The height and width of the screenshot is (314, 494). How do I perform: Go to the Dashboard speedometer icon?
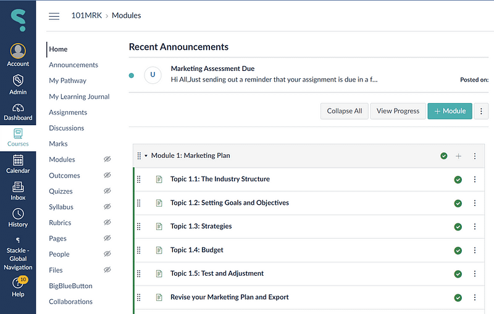tap(18, 108)
